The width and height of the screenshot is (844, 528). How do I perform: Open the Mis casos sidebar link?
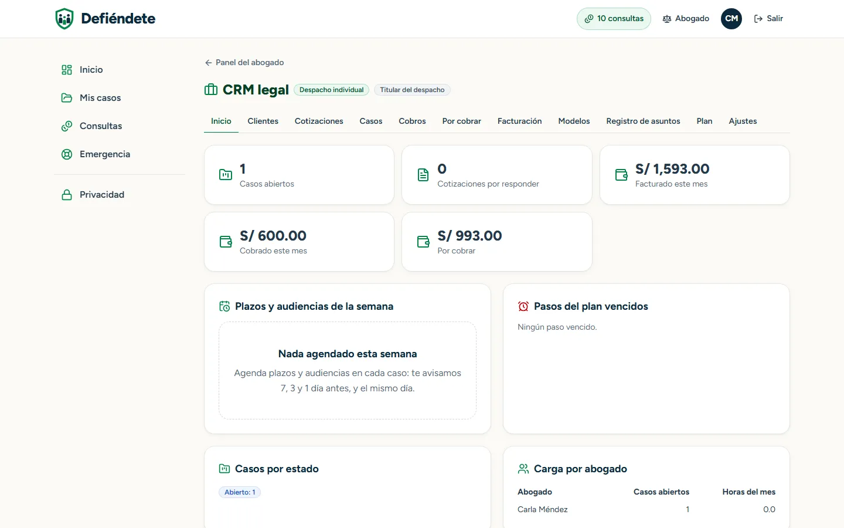click(x=120, y=98)
